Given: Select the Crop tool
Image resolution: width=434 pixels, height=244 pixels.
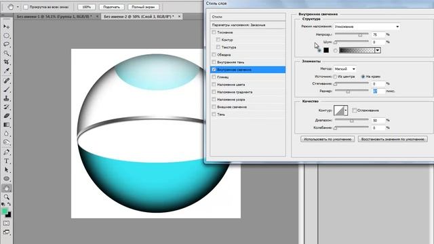Looking at the screenshot, I should [6, 62].
